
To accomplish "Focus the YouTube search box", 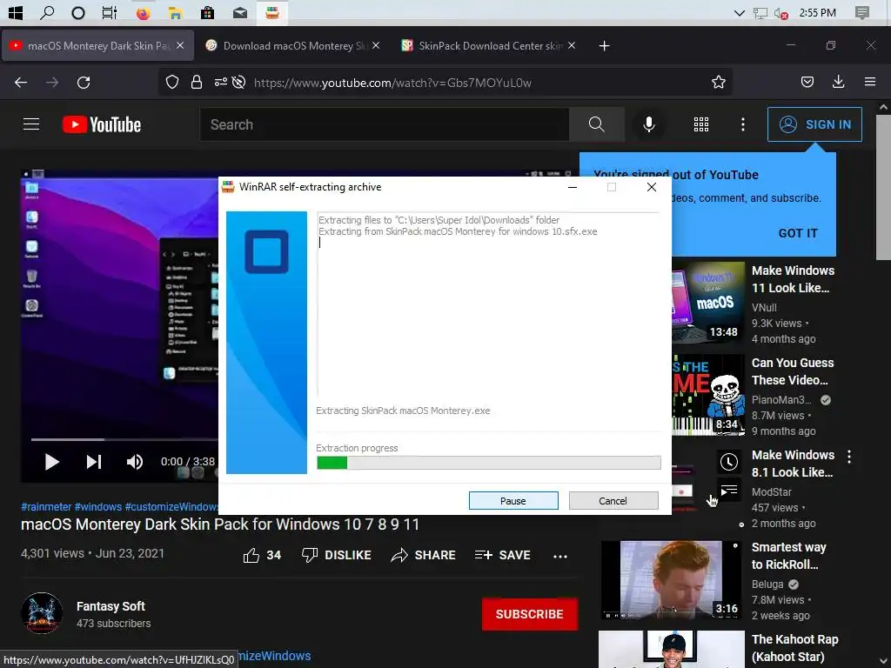I will [x=384, y=124].
